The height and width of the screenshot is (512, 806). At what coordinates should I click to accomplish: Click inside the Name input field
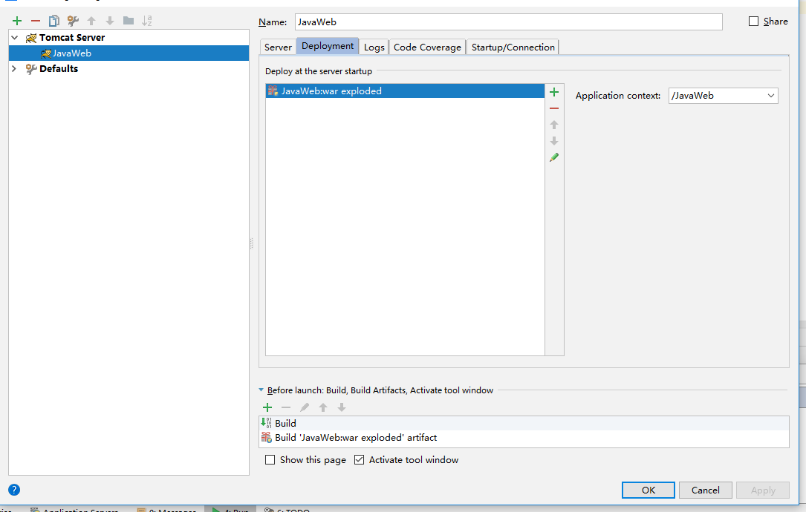[x=508, y=22]
